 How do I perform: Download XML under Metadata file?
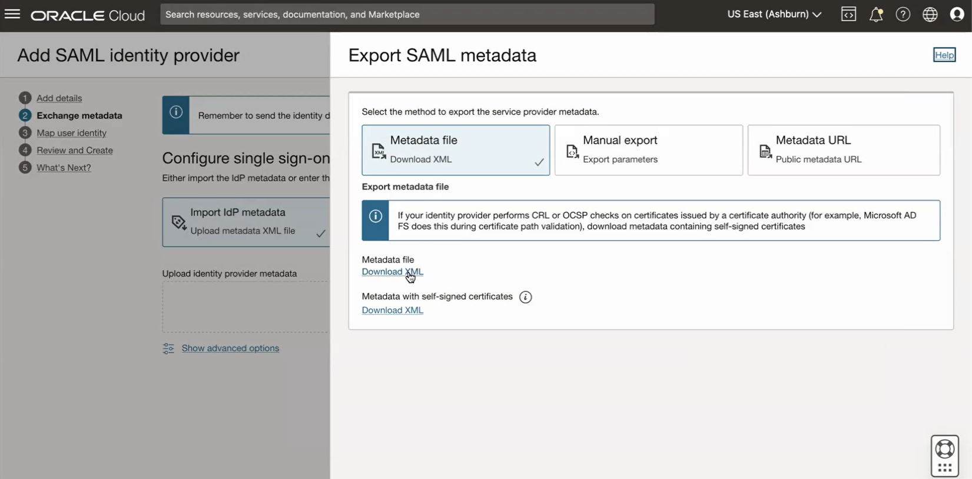tap(392, 272)
